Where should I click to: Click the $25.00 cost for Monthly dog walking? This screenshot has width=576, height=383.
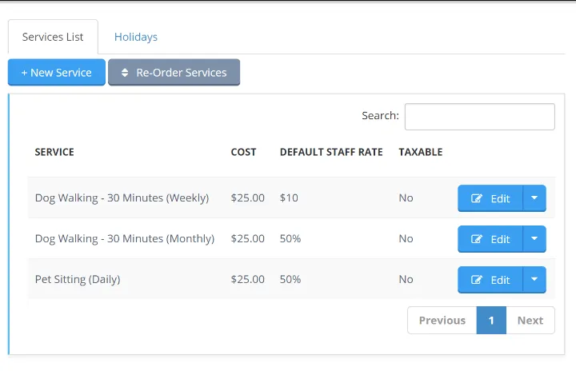click(x=247, y=239)
